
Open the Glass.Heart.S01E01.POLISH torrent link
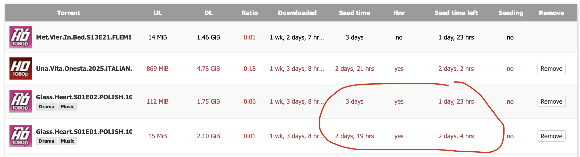pyautogui.click(x=84, y=132)
